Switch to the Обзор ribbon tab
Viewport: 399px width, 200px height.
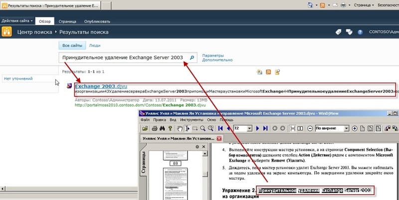point(45,21)
